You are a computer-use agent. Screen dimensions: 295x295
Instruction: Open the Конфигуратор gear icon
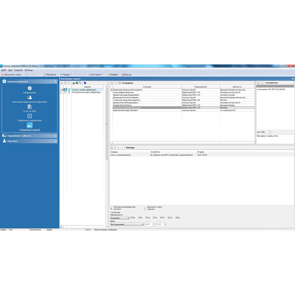click(29, 88)
